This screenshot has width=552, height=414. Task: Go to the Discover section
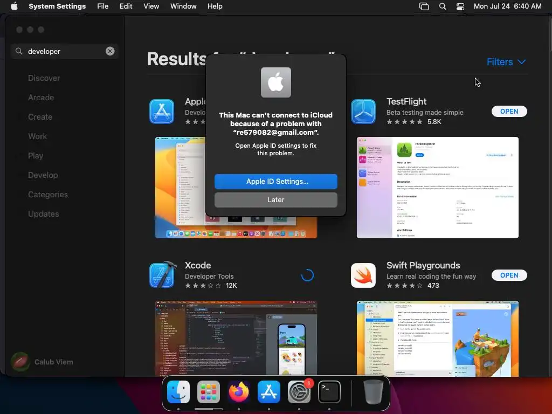pyautogui.click(x=44, y=78)
